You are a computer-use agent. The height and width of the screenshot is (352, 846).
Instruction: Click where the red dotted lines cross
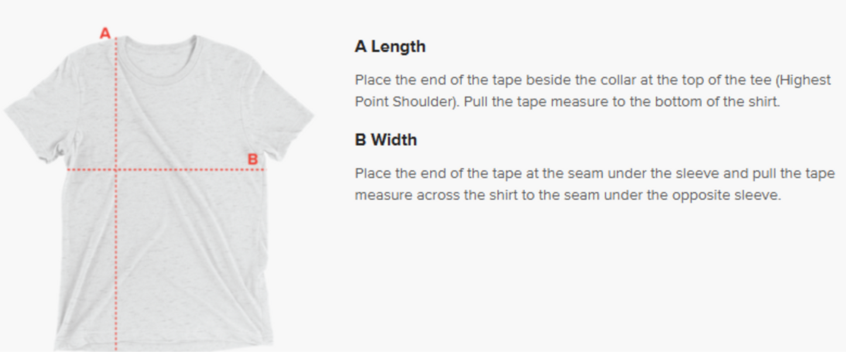116,170
